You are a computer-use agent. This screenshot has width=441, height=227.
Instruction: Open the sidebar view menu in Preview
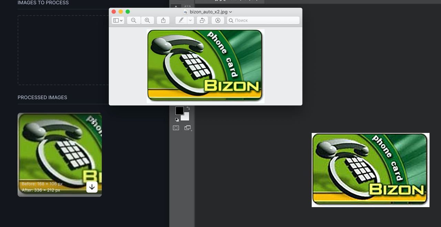coord(118,20)
